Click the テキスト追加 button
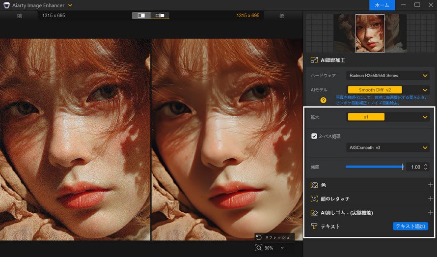The width and height of the screenshot is (437, 257). [x=410, y=226]
